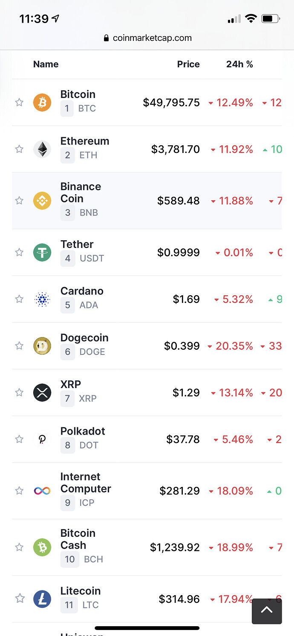294x636 pixels.
Task: Star Bitcoin to add to watchlist
Action: click(x=19, y=102)
